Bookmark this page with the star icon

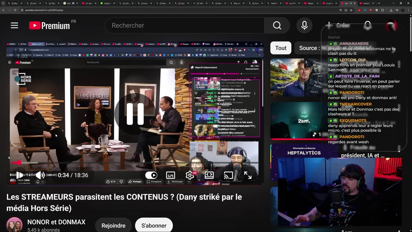coord(351,10)
